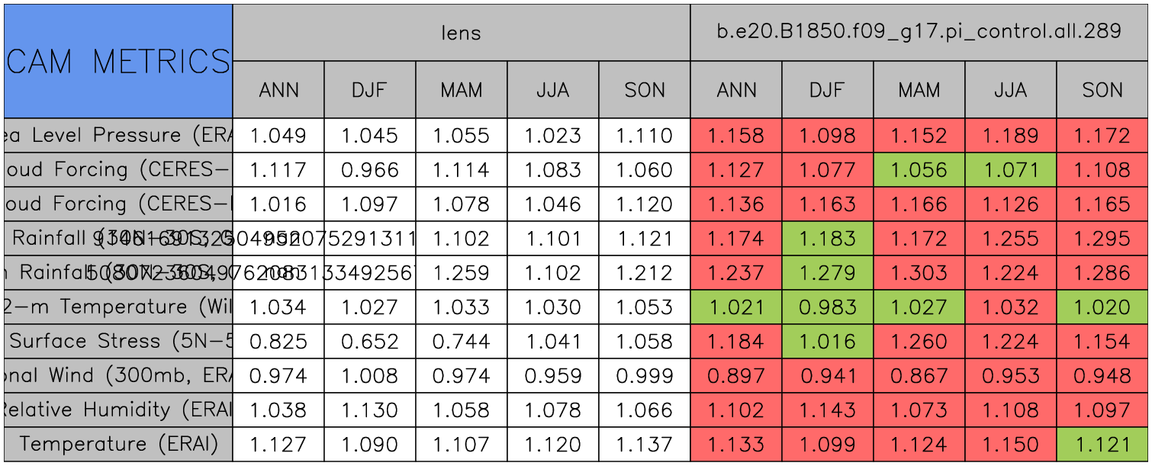
Task: Click the red cell showing 1.303
Action: click(x=919, y=273)
